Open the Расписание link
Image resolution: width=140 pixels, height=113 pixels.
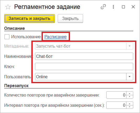point(56,37)
